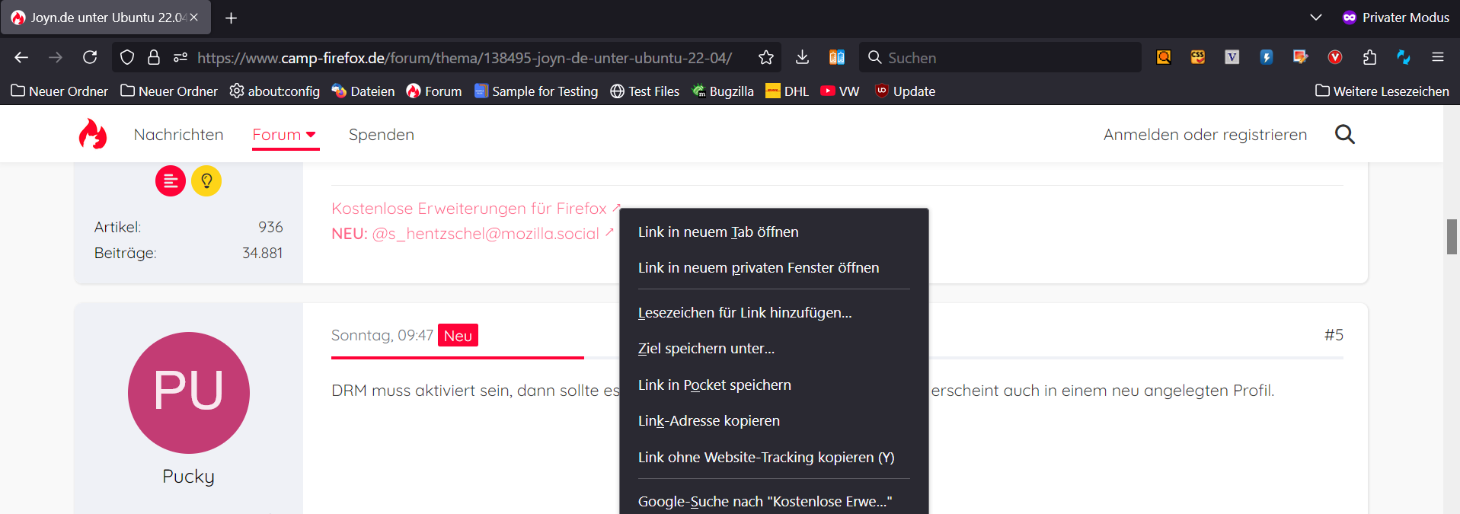Select Ziel speichern unter

(774, 348)
